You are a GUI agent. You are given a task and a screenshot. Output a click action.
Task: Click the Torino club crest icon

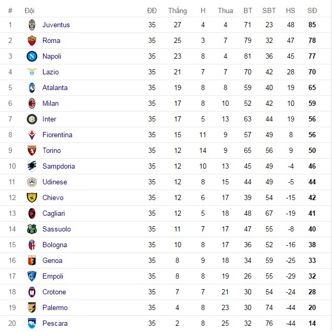click(x=32, y=150)
